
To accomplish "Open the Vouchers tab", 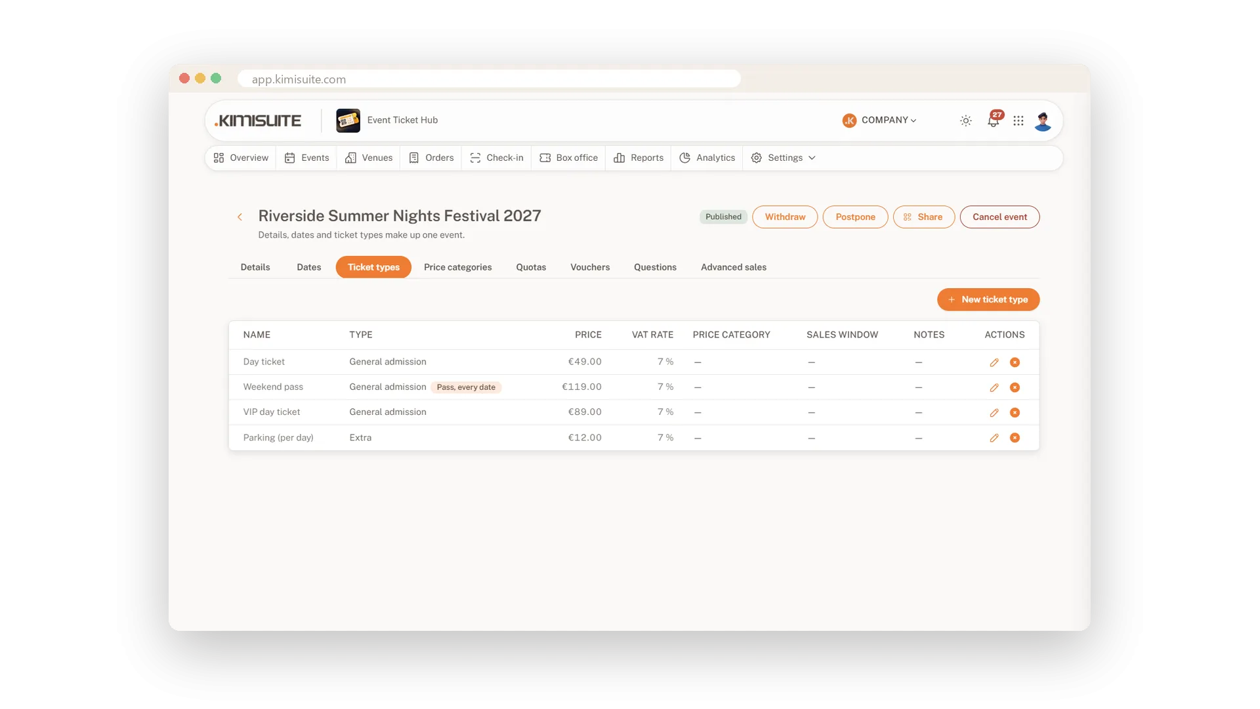I will [590, 267].
